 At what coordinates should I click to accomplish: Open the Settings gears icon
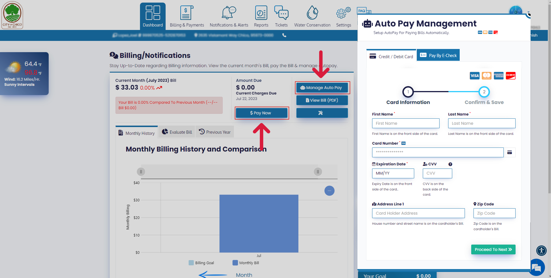343,13
